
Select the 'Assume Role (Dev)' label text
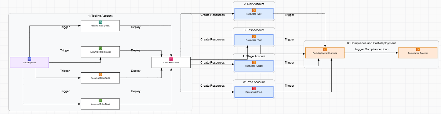pos(100,104)
